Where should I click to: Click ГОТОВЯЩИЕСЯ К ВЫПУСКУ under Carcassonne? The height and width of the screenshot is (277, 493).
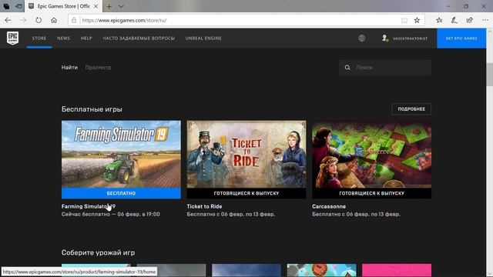tap(371, 193)
